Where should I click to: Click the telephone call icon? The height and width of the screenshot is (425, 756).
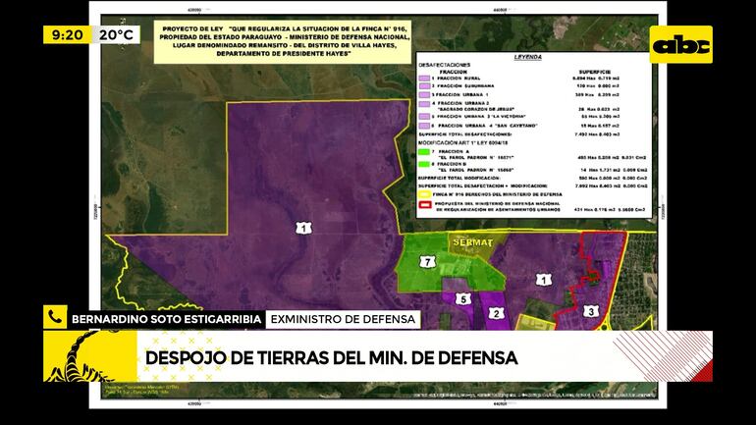54,317
